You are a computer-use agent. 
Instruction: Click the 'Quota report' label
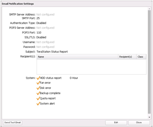tap(48, 98)
